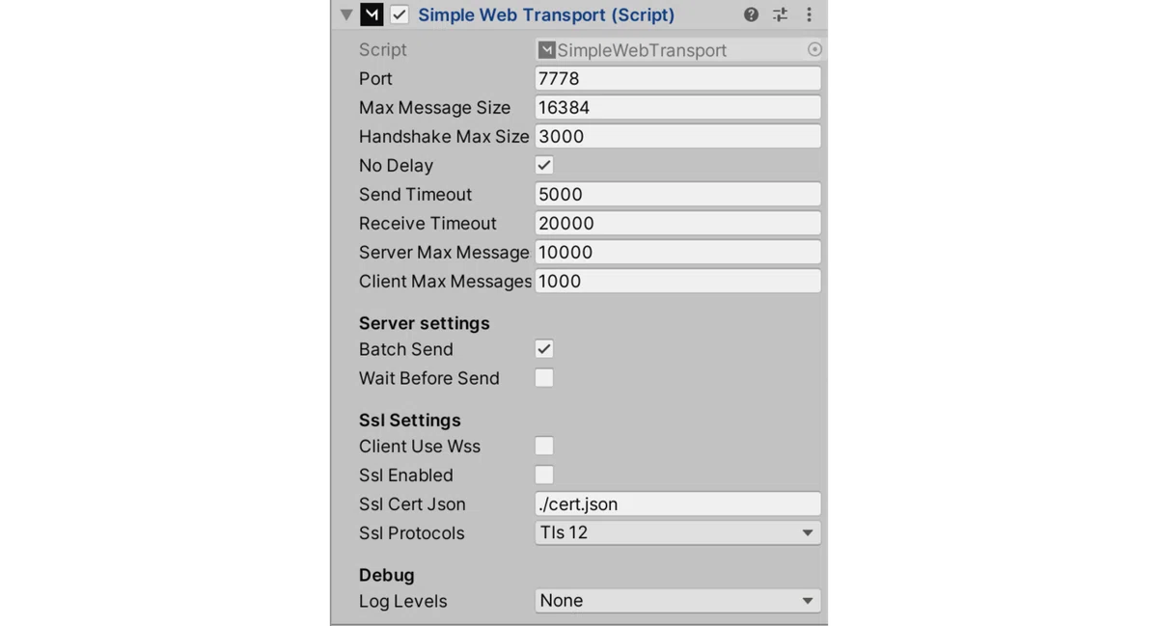The width and height of the screenshot is (1158, 626).
Task: Click the Debug section header
Action: 387,575
